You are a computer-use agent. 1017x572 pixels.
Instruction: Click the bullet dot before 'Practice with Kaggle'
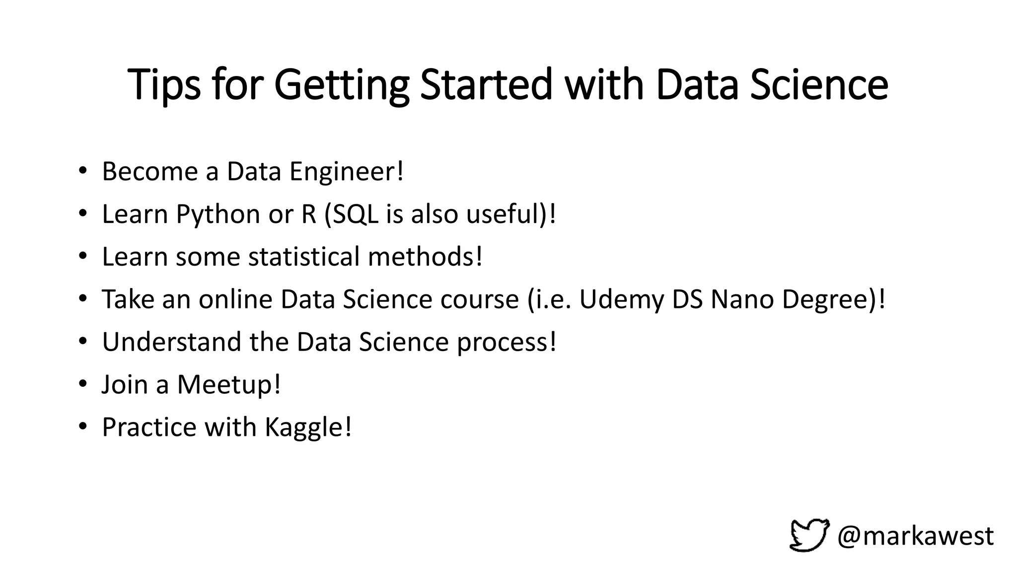(82, 427)
